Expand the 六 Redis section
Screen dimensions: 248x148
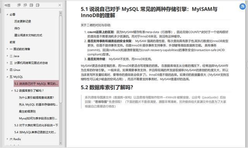[7, 139]
